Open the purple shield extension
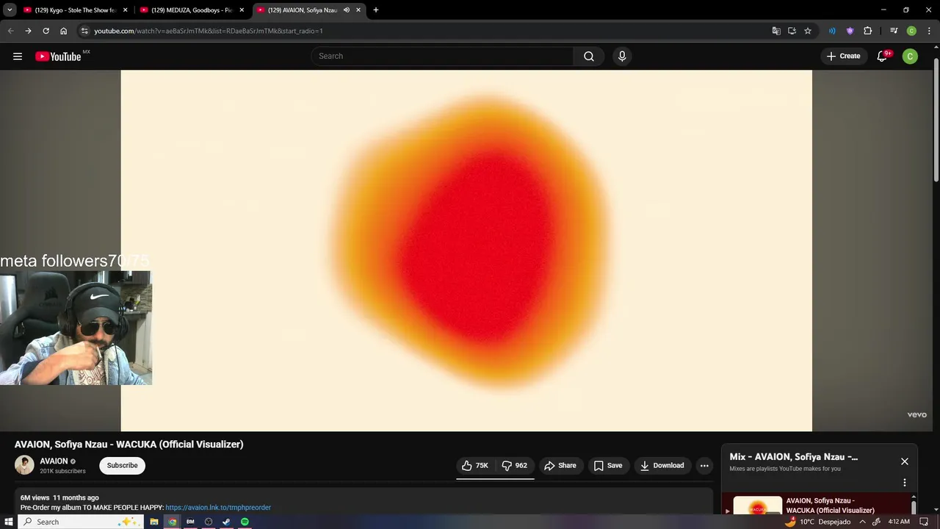Image resolution: width=940 pixels, height=529 pixels. (x=850, y=31)
